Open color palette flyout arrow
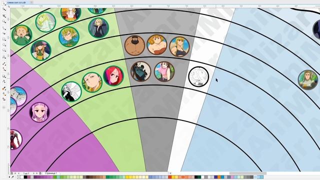 point(9,177)
